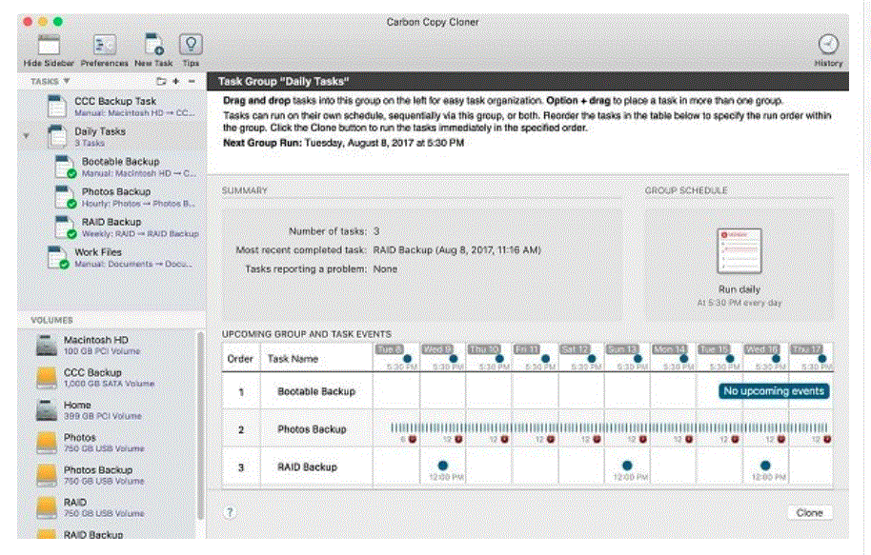Click the At 5:30 PM every day text

739,303
